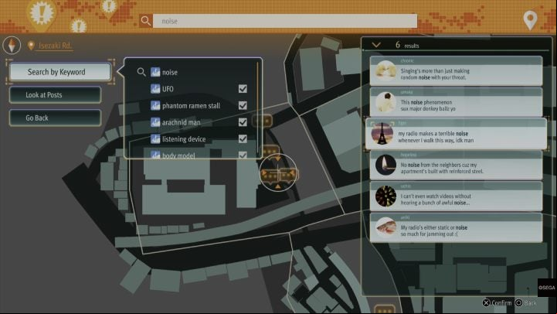
Task: Toggle the listening device checkbox
Action: 243,138
